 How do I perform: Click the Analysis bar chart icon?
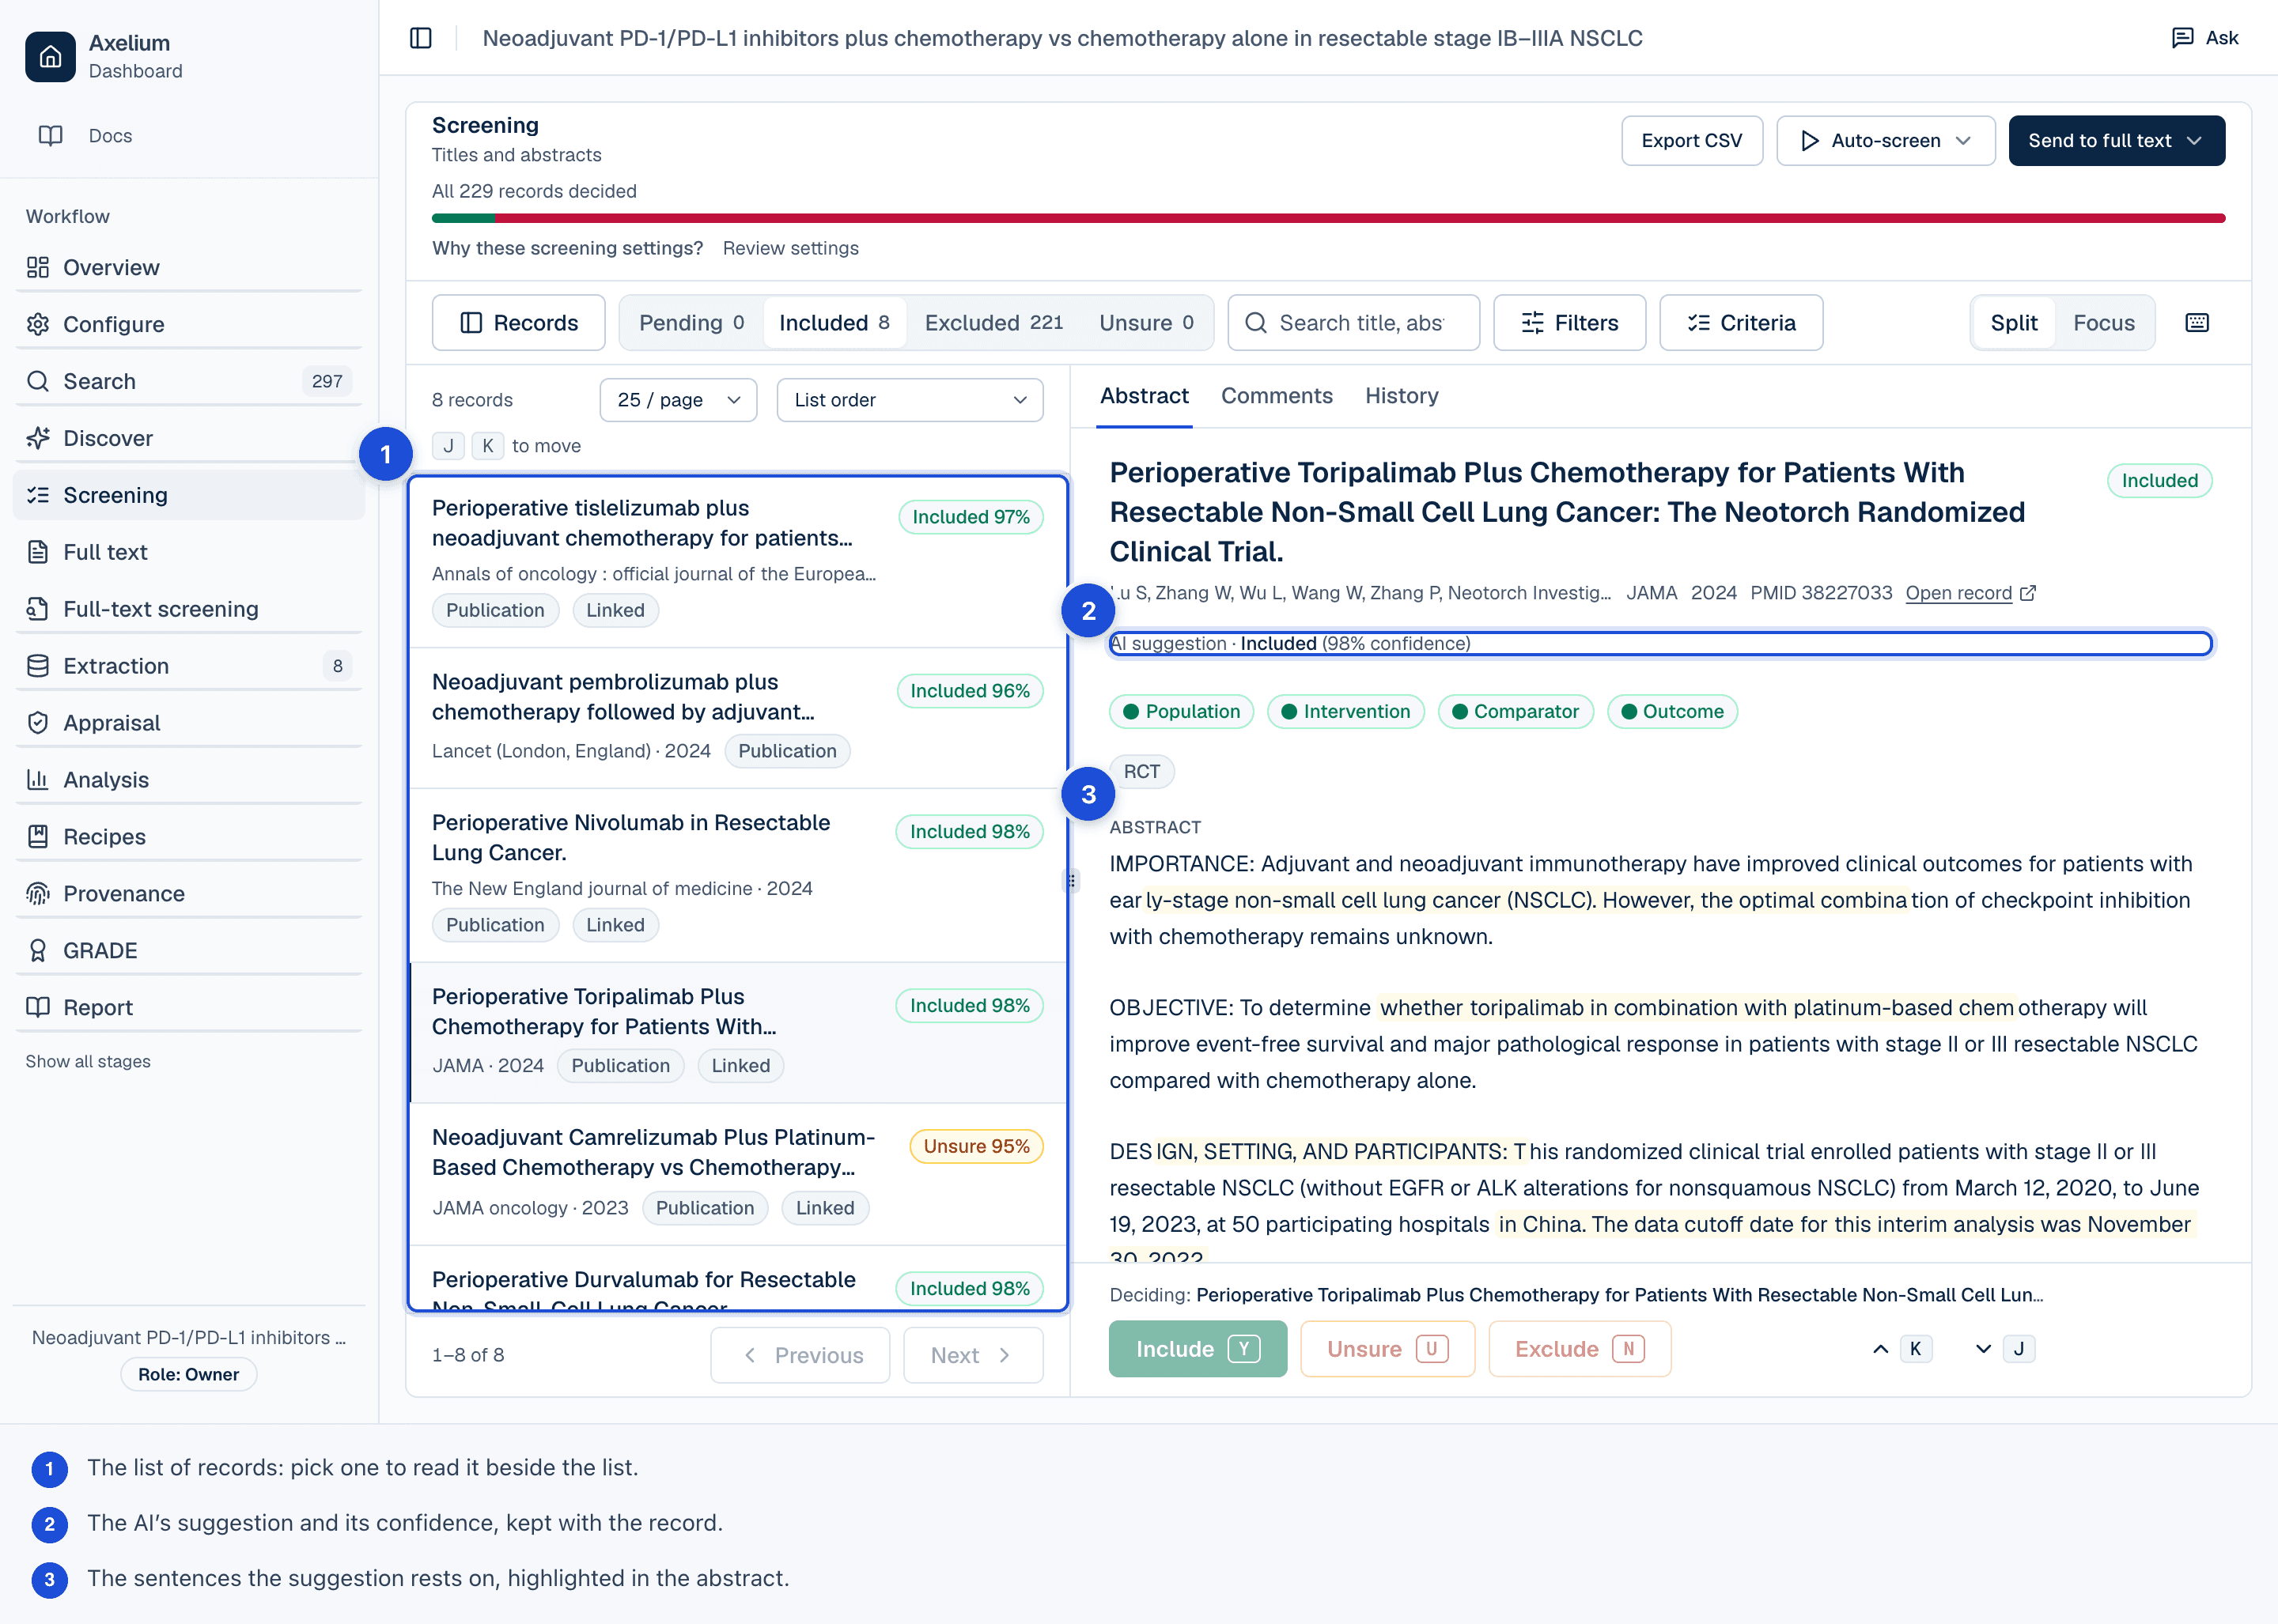[38, 779]
